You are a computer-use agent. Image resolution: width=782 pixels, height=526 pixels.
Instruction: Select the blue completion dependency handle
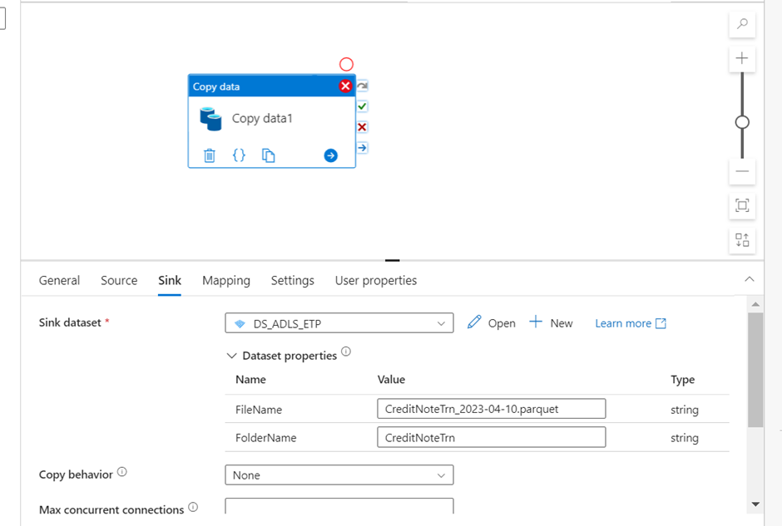pos(363,147)
